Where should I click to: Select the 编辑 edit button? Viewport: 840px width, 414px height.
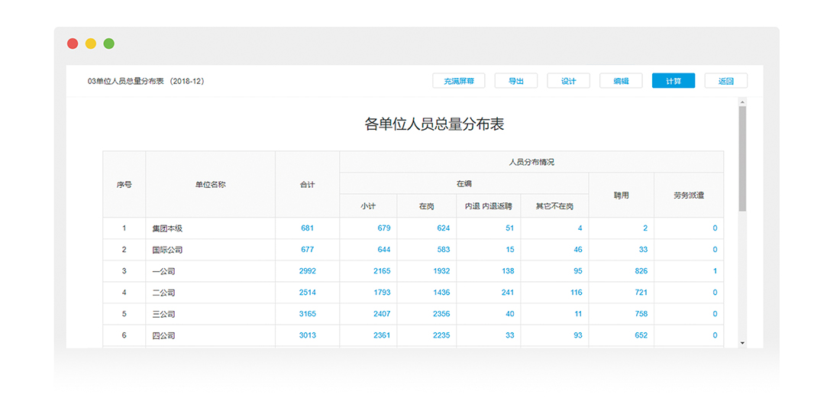621,81
